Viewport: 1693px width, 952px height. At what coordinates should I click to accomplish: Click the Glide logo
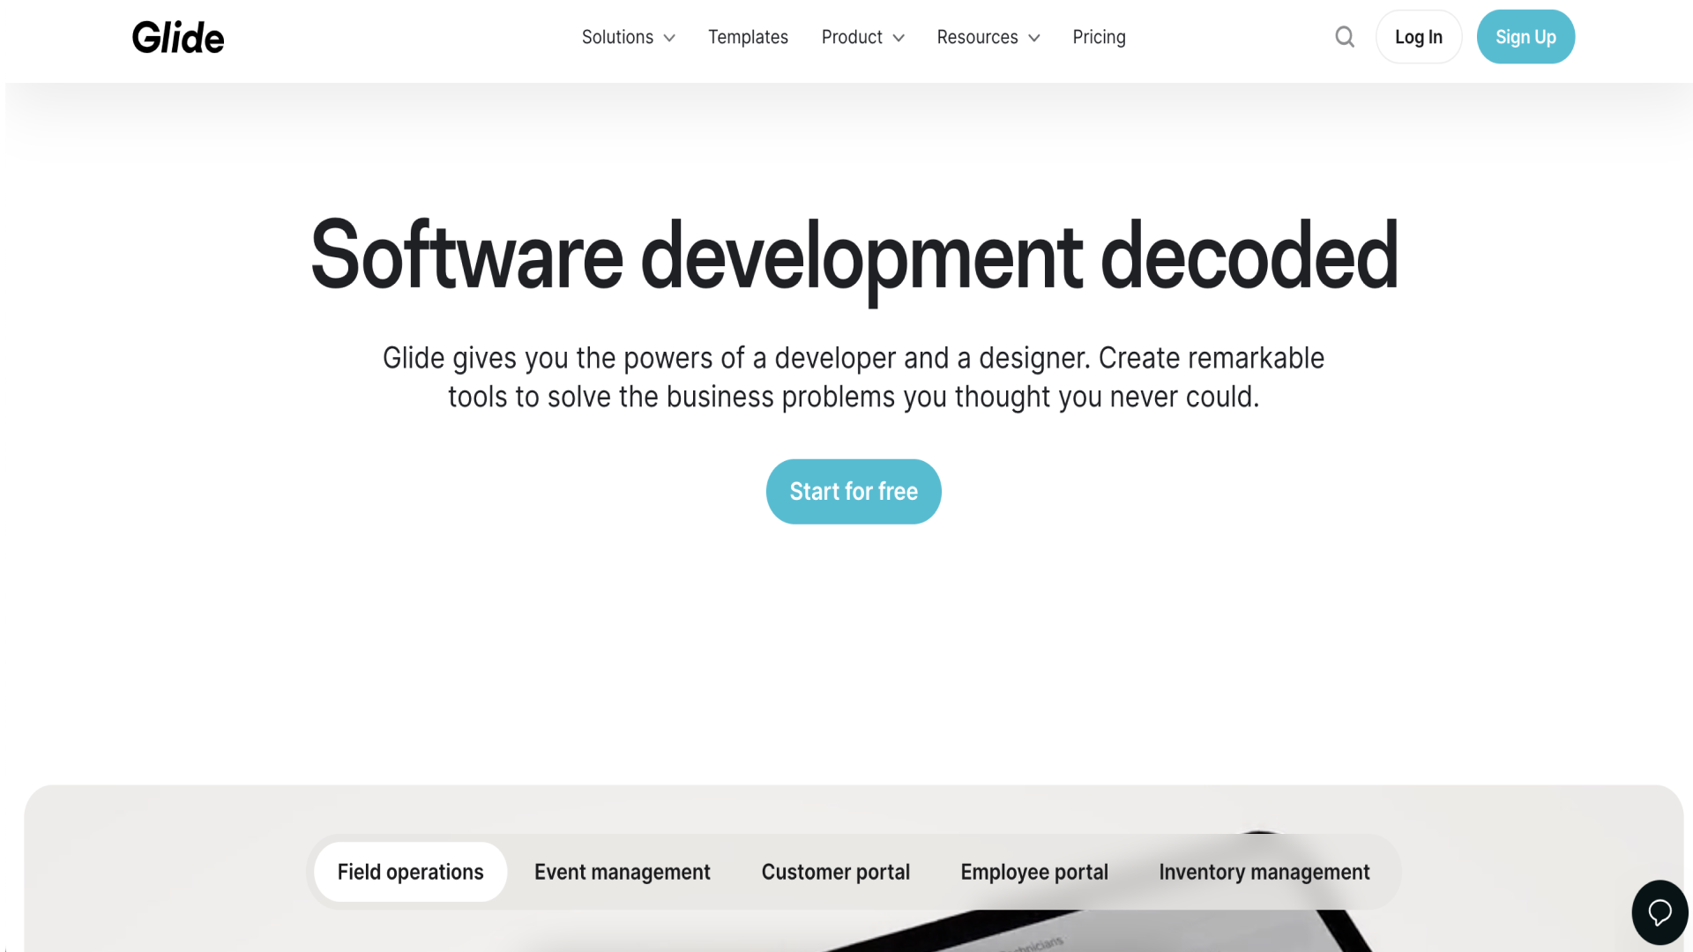(178, 37)
